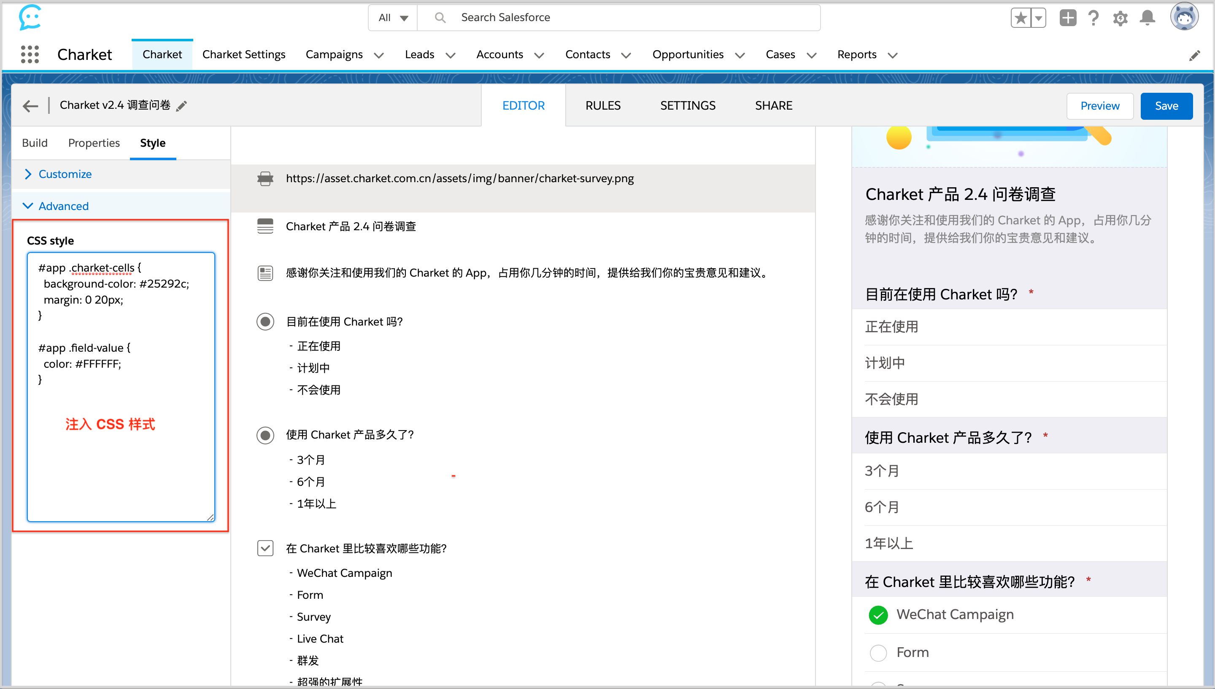The image size is (1215, 689).
Task: Click the global actions plus icon
Action: pos(1068,18)
